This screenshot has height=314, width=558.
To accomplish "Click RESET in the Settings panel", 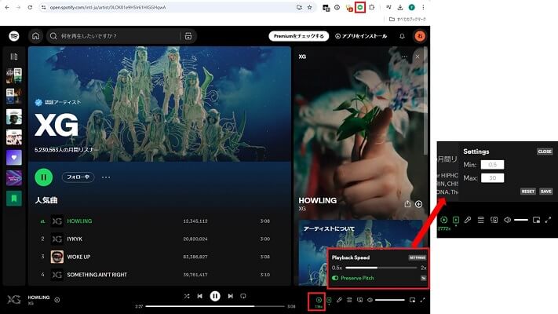I will click(x=528, y=192).
